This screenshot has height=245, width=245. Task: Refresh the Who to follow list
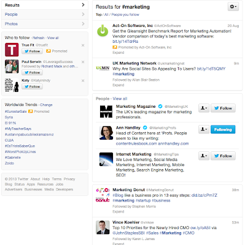pyautogui.click(x=38, y=38)
